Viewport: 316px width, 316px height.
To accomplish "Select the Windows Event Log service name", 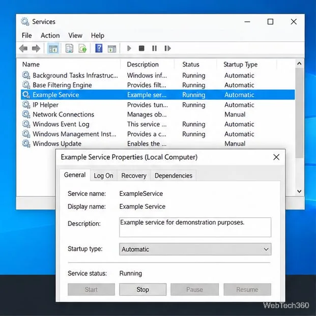I will point(61,124).
